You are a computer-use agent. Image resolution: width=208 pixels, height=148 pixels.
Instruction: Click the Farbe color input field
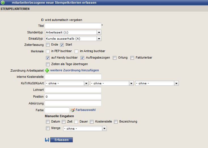pyautogui.click(x=57, y=110)
